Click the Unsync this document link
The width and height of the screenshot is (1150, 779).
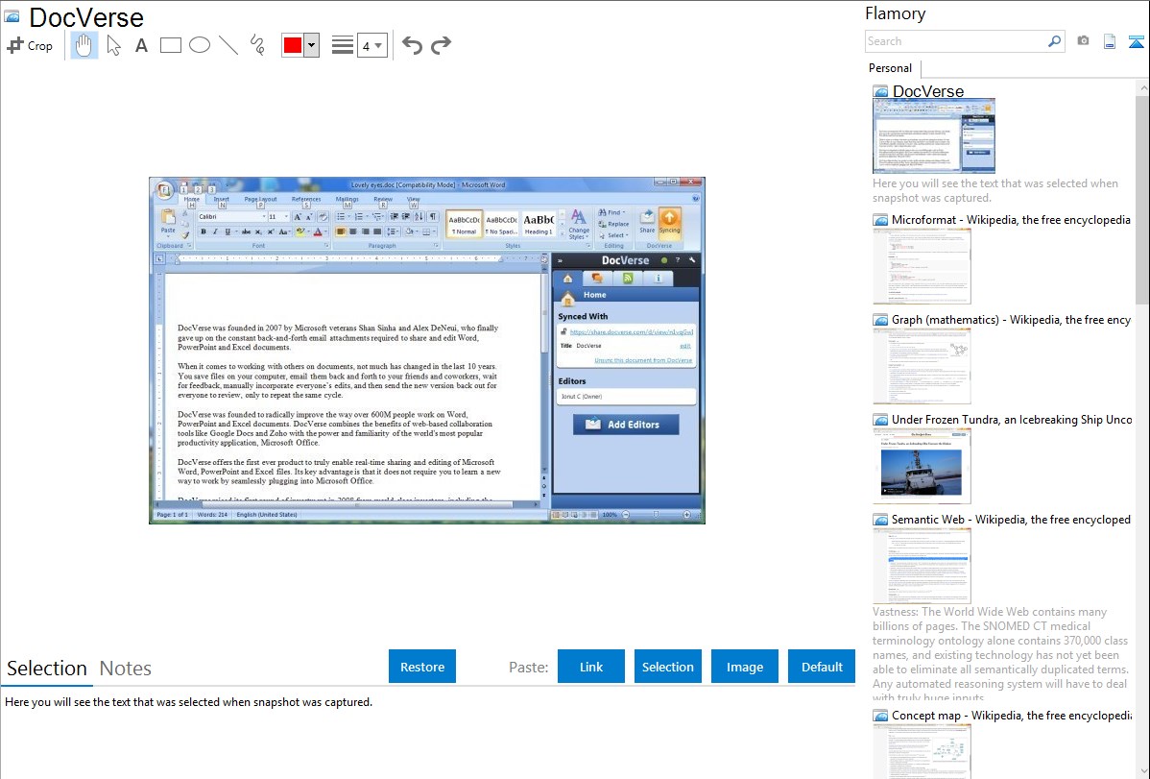click(643, 360)
